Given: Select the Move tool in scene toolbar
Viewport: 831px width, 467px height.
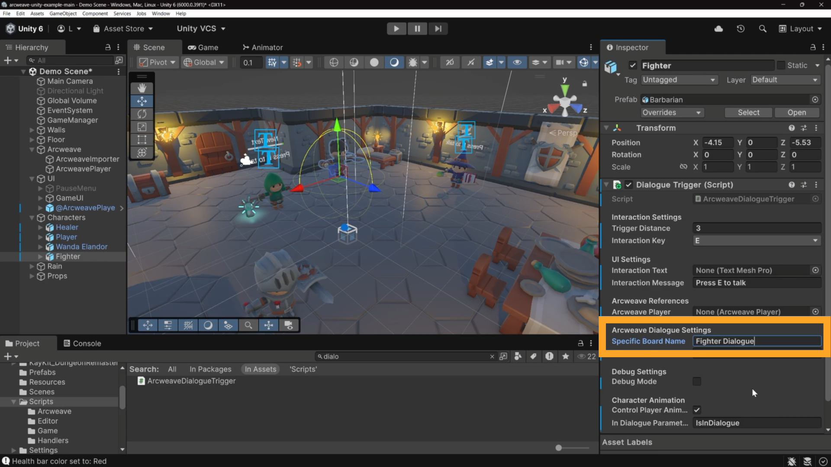Looking at the screenshot, I should (142, 101).
